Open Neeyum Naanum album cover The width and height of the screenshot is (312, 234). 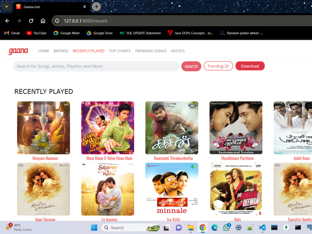44,128
